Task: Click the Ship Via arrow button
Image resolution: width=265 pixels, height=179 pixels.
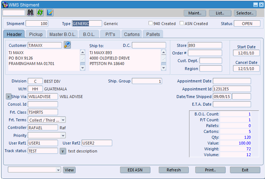Action: (8, 97)
